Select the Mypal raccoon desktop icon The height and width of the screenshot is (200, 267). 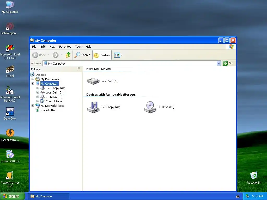coord(10,71)
